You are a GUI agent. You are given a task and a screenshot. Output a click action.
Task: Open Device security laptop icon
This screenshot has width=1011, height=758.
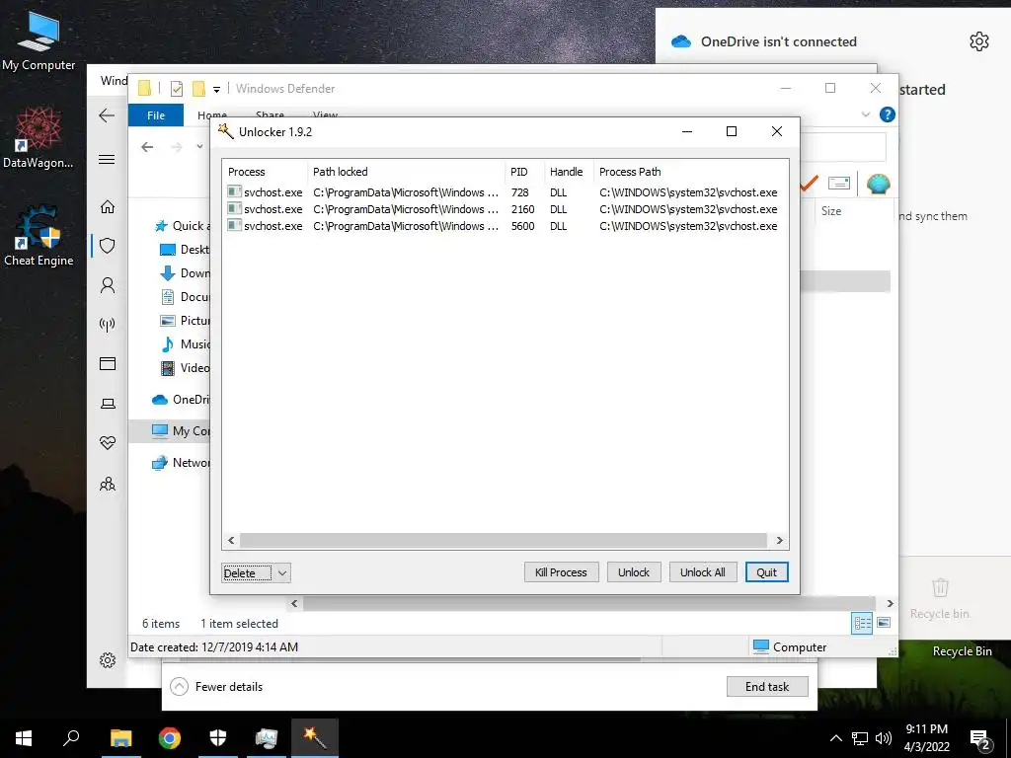108,404
